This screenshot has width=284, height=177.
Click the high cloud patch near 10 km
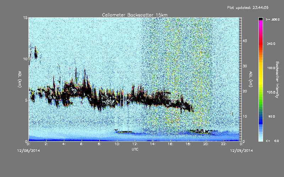point(36,53)
